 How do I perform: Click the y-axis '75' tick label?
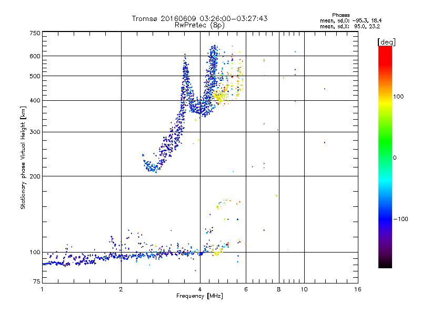37,281
